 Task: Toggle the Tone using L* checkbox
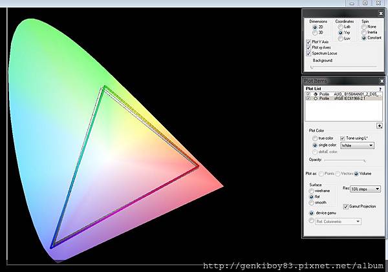coord(343,138)
